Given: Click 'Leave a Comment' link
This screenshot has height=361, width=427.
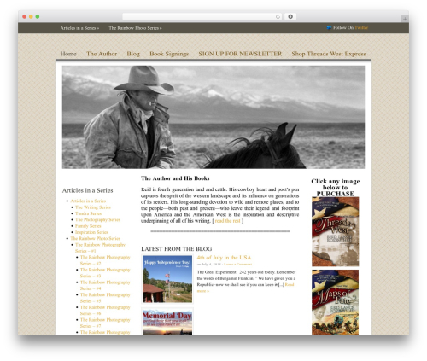Looking at the screenshot, I should click(x=237, y=265).
